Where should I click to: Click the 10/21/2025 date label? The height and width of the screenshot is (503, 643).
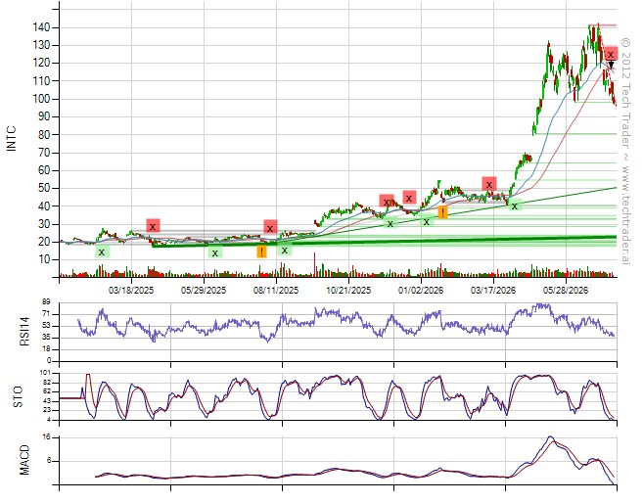click(x=348, y=291)
